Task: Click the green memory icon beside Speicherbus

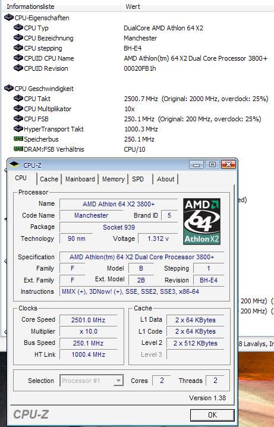Action: pos(18,139)
